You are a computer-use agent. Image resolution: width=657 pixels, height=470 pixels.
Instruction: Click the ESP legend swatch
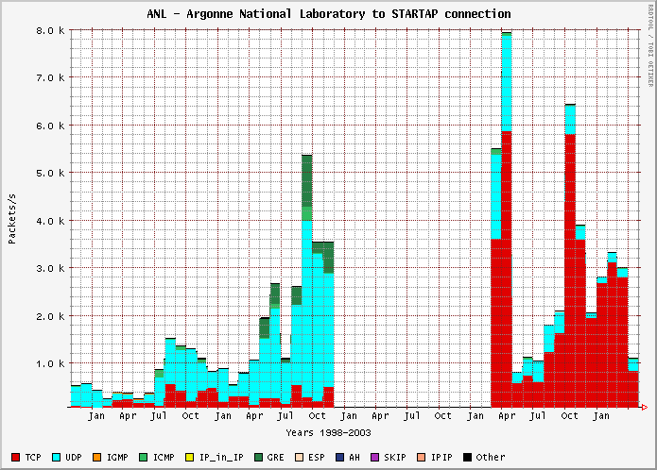pyautogui.click(x=299, y=457)
